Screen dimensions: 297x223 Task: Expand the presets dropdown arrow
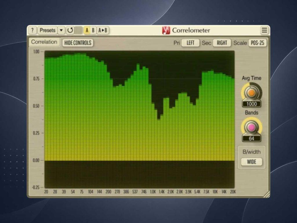[61, 30]
